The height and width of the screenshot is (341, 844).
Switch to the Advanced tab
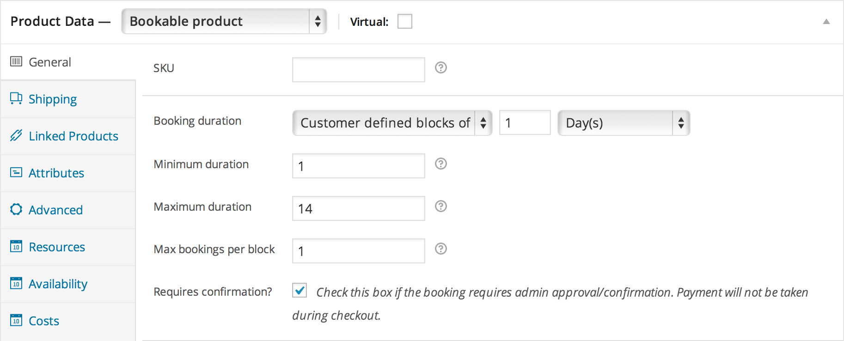[68, 210]
